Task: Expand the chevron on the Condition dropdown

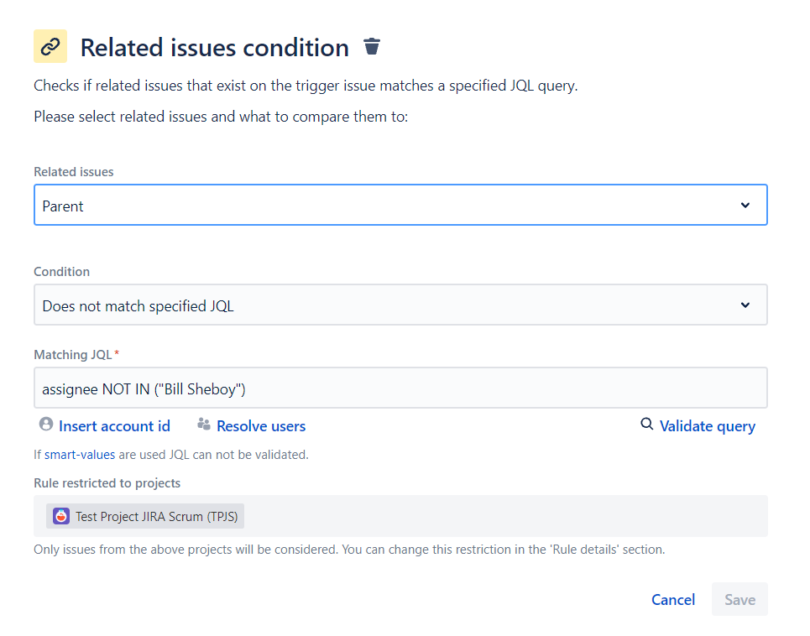Action: coord(745,305)
